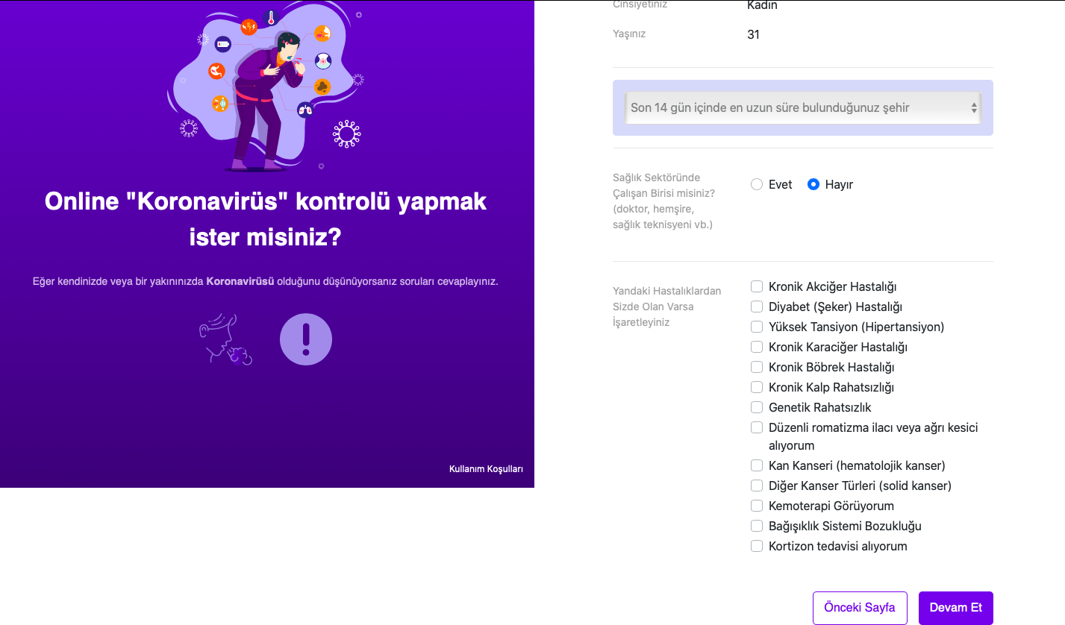Open the Kullanım Koşulları link
The width and height of the screenshot is (1065, 625).
(x=486, y=469)
